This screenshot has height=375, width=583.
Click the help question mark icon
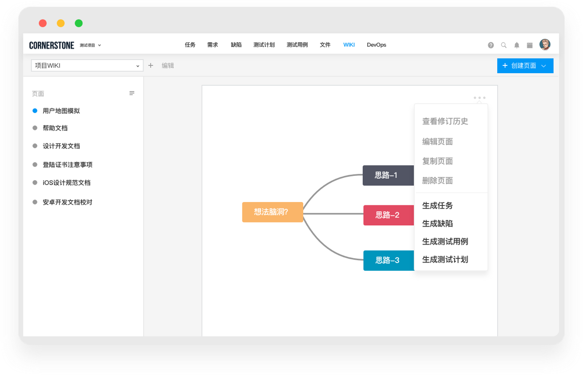point(491,45)
